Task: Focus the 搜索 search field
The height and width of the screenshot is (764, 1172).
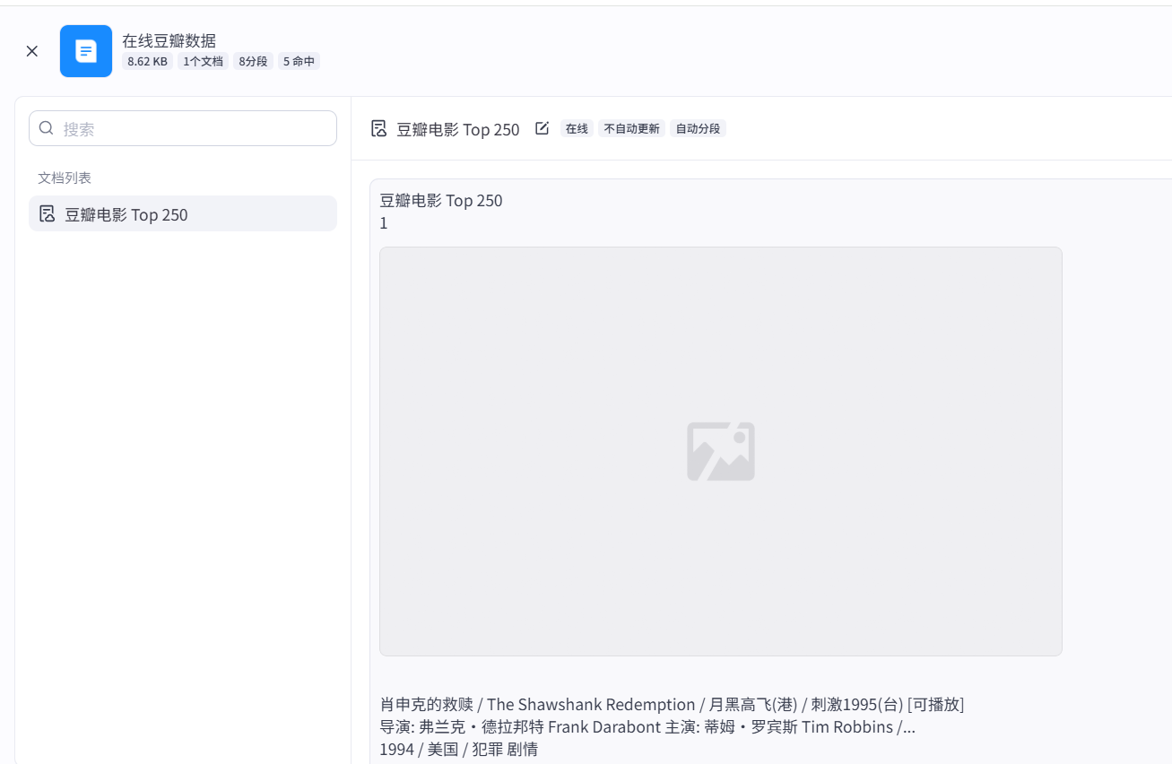Action: click(x=183, y=128)
